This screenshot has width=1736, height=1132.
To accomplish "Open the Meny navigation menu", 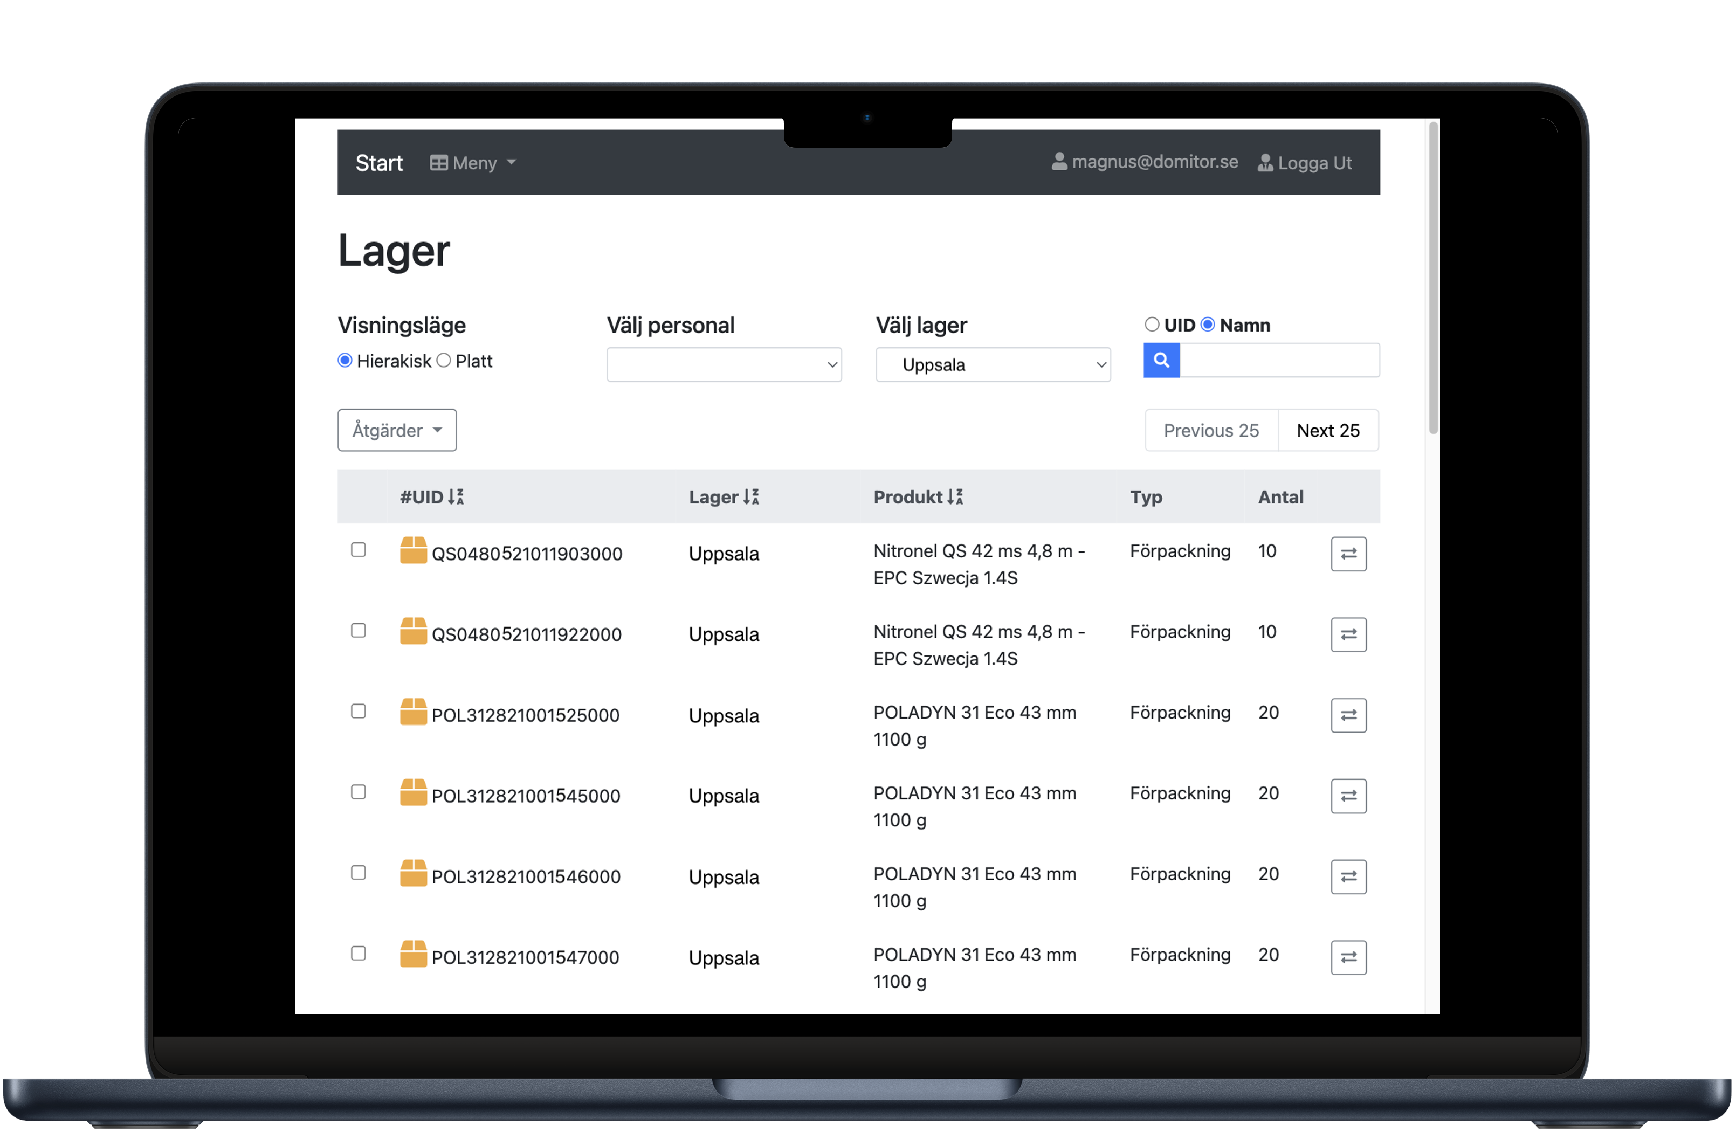I will pos(473,163).
